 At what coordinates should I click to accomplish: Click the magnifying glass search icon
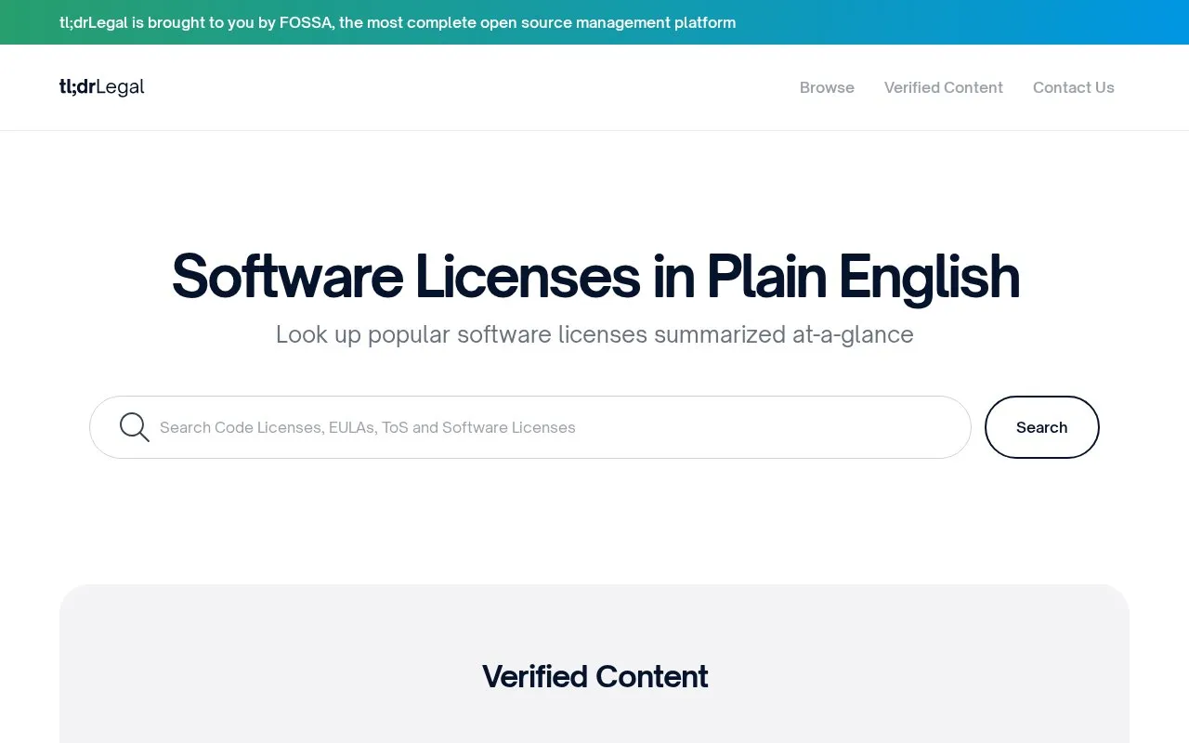[135, 427]
